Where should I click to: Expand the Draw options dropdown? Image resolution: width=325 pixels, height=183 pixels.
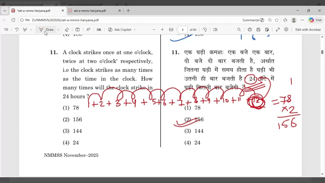point(58,30)
